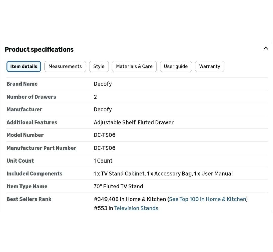The image size is (273, 252).
Task: Click the Additional Features row value
Action: [x=134, y=122]
